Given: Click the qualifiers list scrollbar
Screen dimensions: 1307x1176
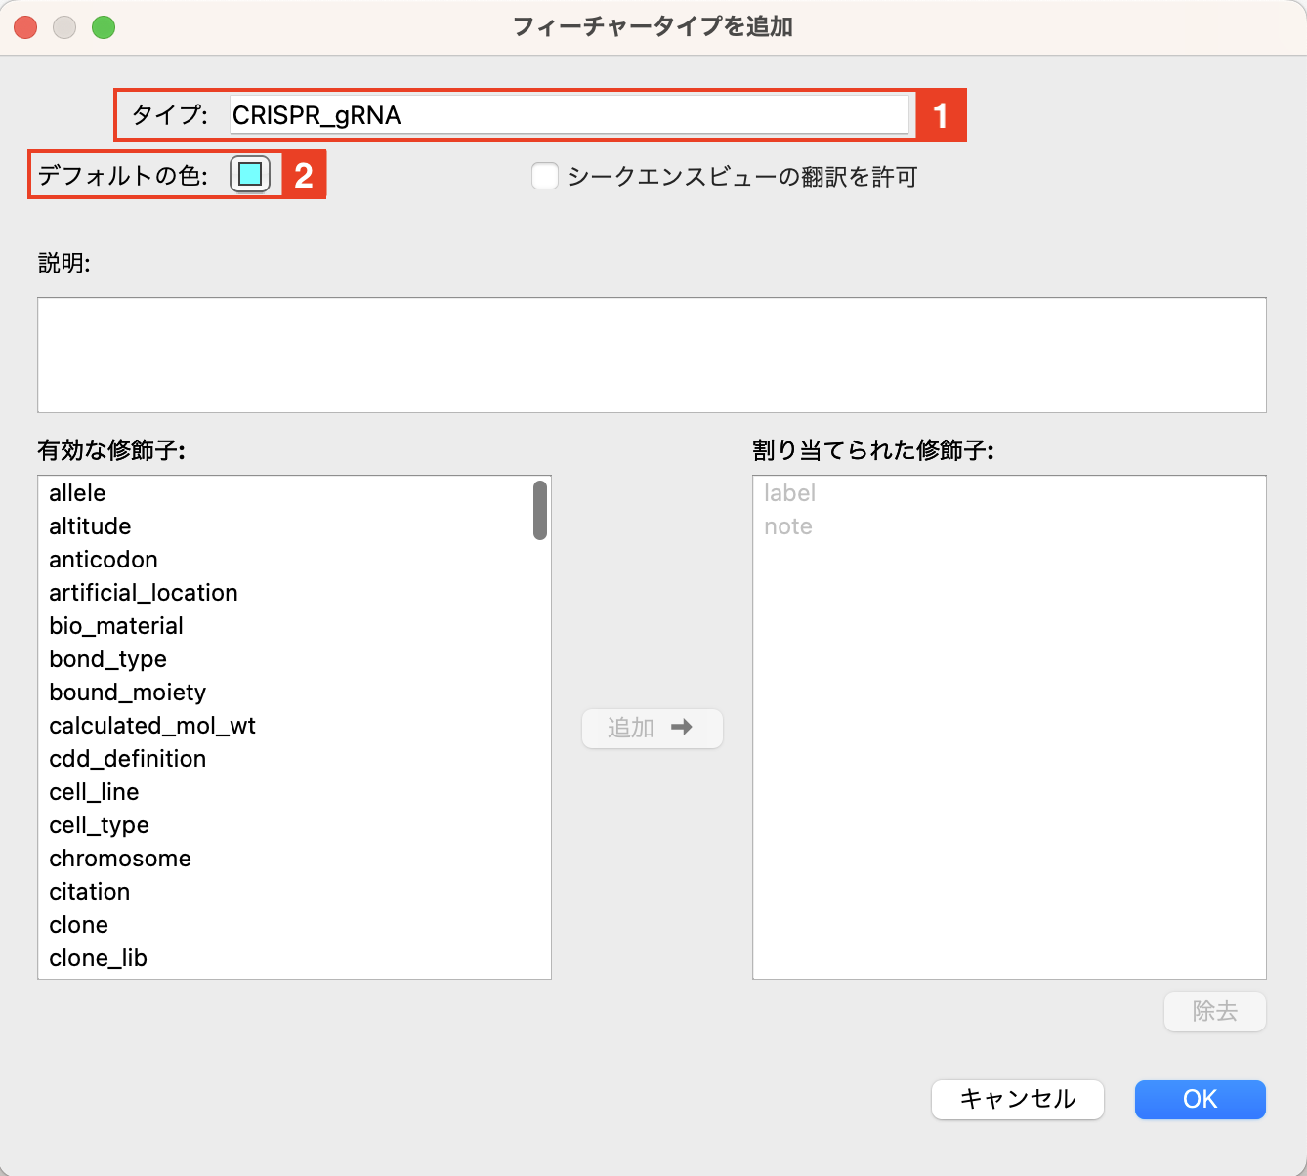Looking at the screenshot, I should 539,509.
